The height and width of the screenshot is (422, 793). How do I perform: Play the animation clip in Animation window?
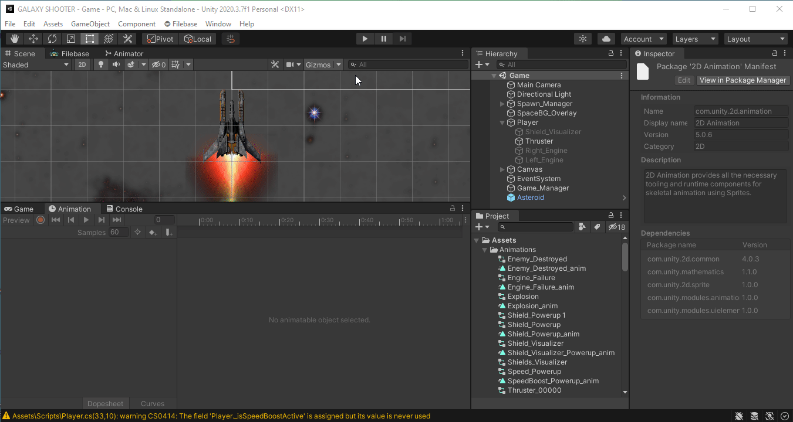point(86,220)
